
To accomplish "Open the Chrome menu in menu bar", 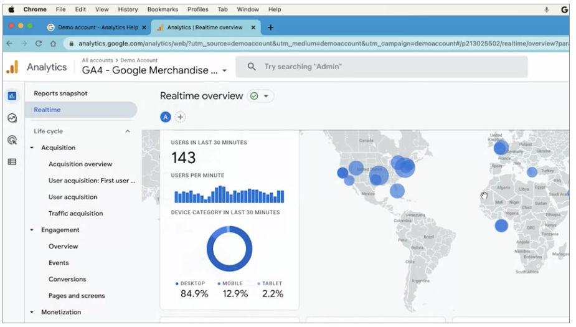I will [x=35, y=9].
